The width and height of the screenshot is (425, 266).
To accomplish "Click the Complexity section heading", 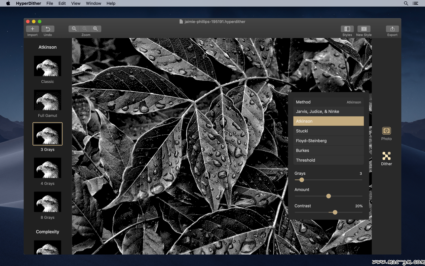I will (48, 232).
